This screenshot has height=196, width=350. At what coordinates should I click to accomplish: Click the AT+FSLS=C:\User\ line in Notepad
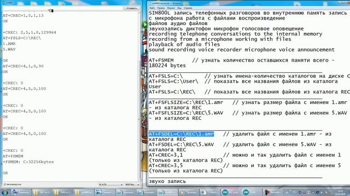173,81
